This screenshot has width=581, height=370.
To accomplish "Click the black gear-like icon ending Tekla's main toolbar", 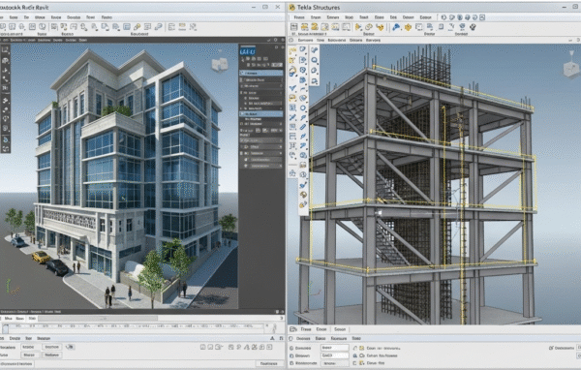I will click(473, 27).
